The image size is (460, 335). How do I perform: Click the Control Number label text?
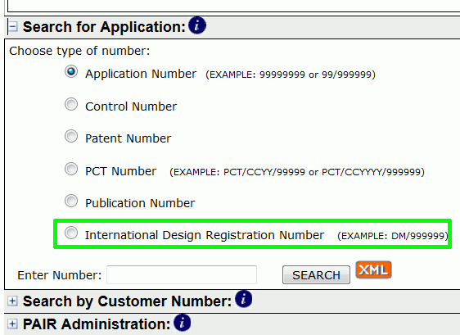click(131, 106)
